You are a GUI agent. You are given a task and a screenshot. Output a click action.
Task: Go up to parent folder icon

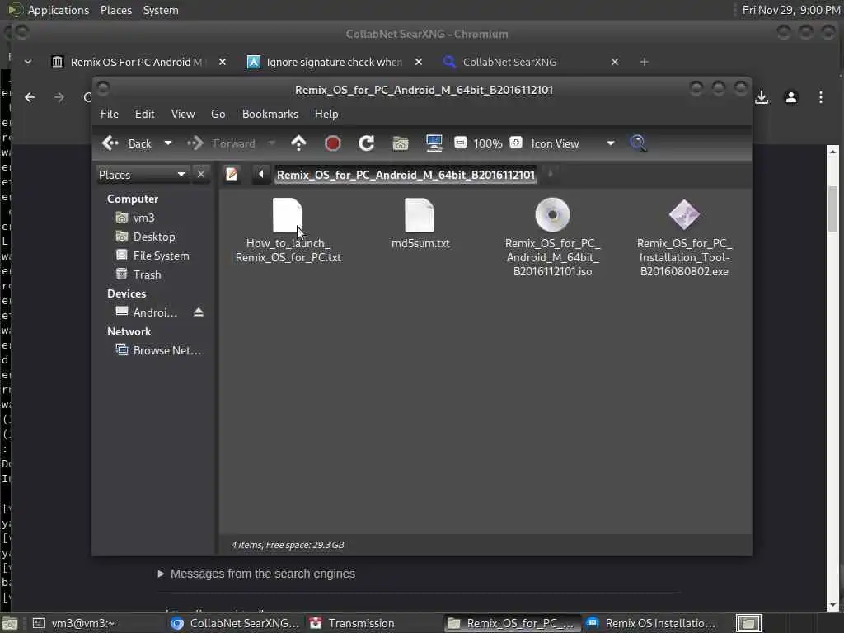[298, 143]
